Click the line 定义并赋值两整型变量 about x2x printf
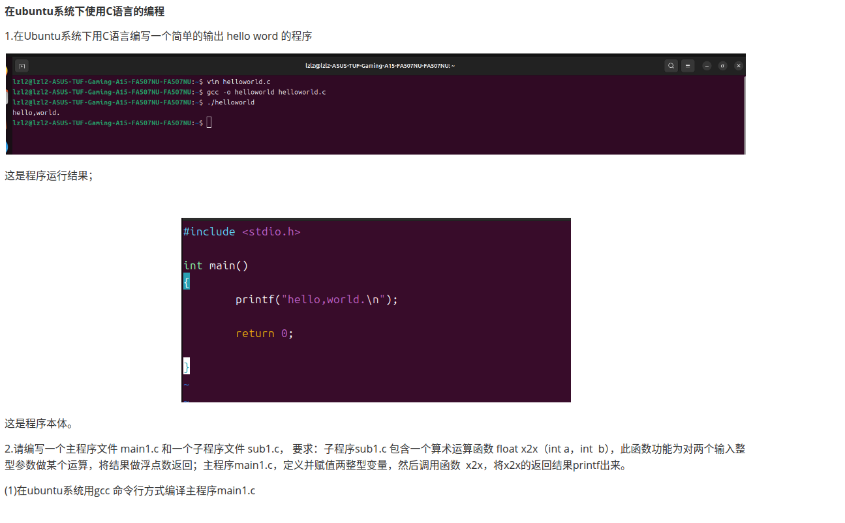The height and width of the screenshot is (523, 845). 315,466
